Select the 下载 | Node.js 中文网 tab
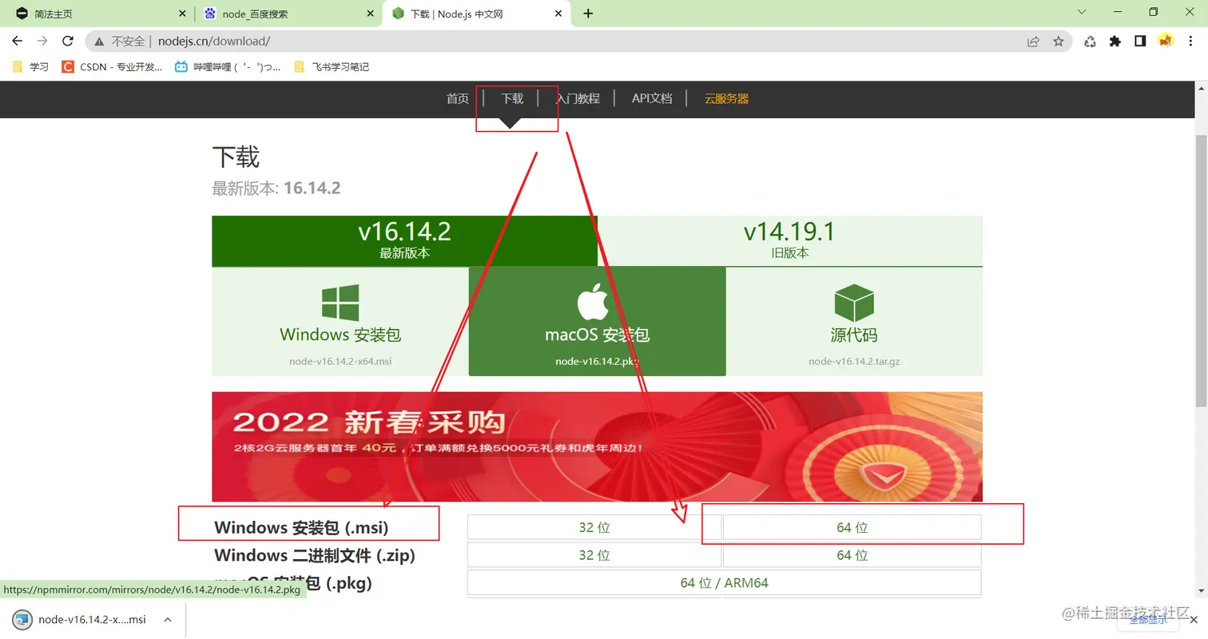Image resolution: width=1208 pixels, height=639 pixels. tap(478, 14)
